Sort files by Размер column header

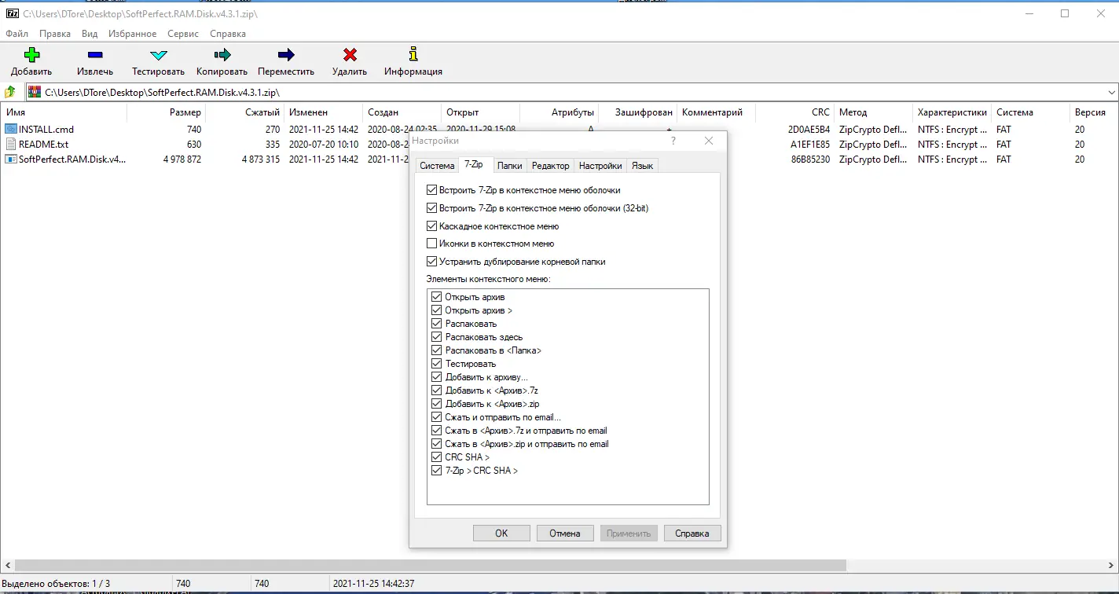click(165, 112)
